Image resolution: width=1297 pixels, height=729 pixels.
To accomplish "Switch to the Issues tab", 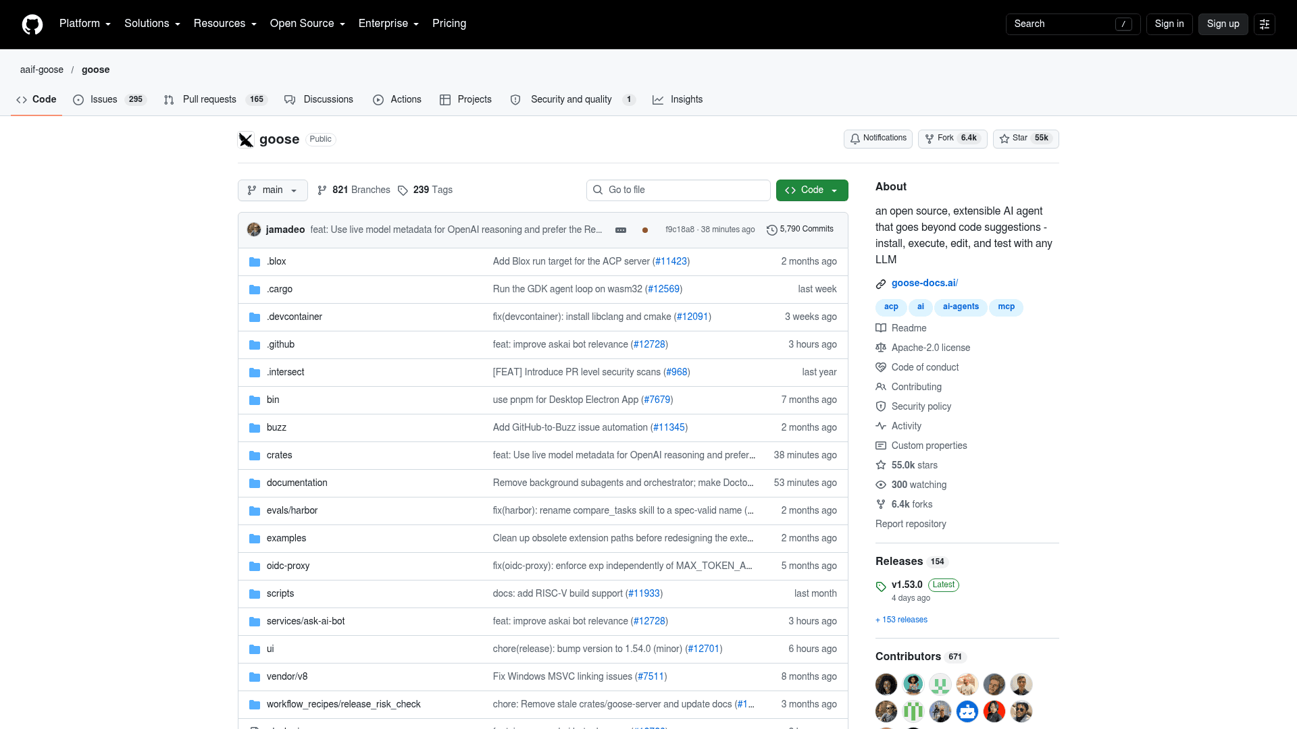I will click(109, 99).
